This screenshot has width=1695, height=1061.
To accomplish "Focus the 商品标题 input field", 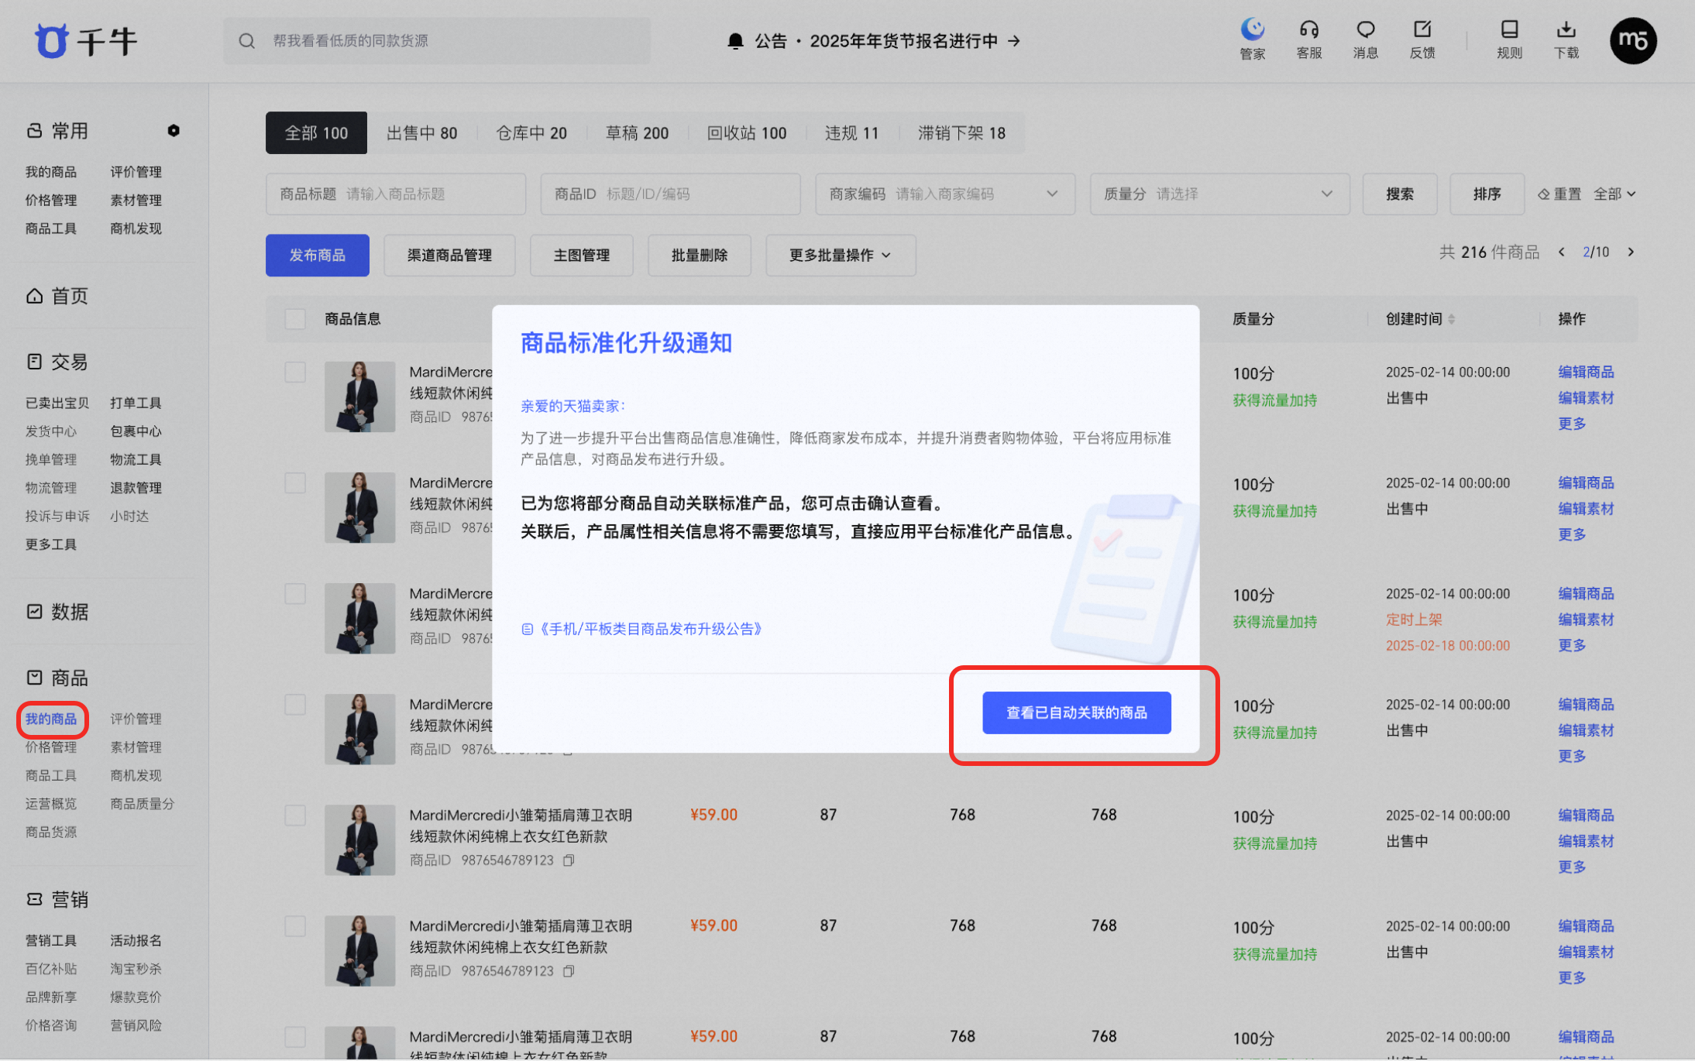I will point(396,194).
